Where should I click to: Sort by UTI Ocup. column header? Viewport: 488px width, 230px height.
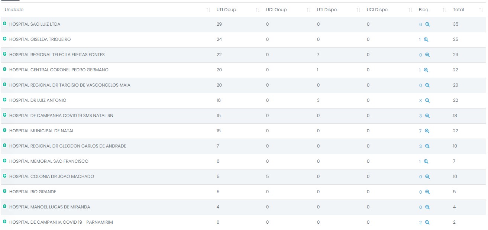pyautogui.click(x=226, y=10)
